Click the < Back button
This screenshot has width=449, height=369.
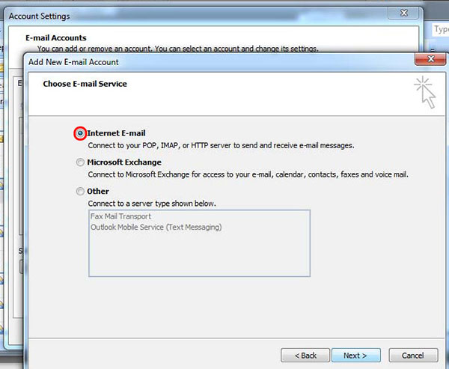(x=305, y=356)
